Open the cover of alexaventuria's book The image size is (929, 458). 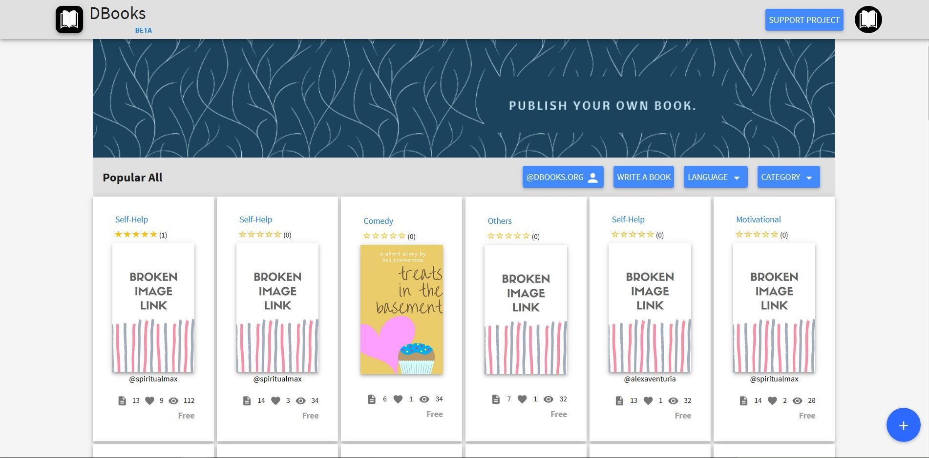(x=650, y=308)
